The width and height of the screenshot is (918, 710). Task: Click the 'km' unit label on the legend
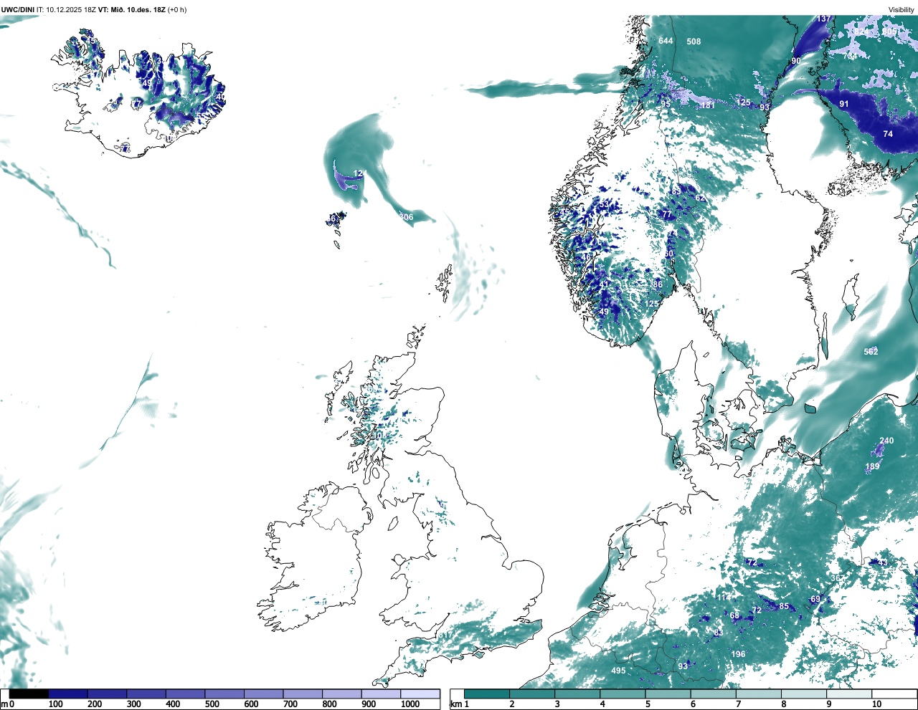(x=455, y=704)
